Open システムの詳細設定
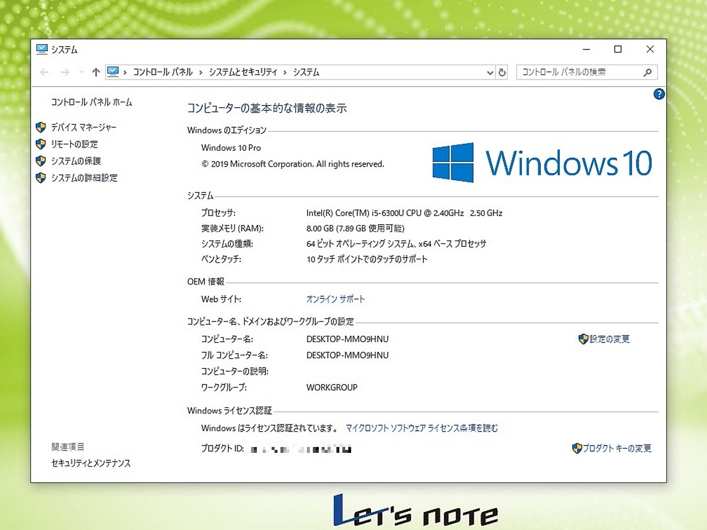The image size is (707, 530). pyautogui.click(x=84, y=178)
